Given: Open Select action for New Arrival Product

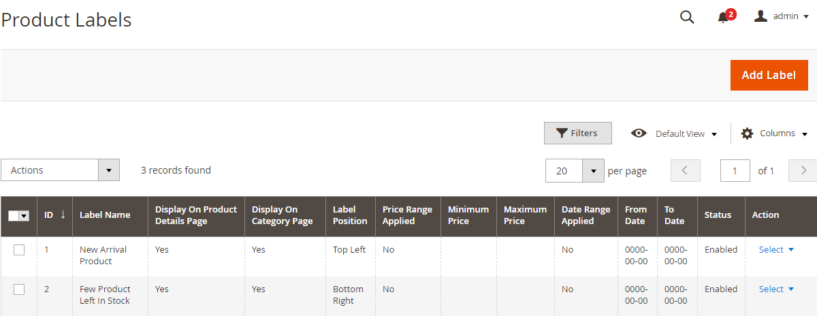Looking at the screenshot, I should (x=776, y=250).
